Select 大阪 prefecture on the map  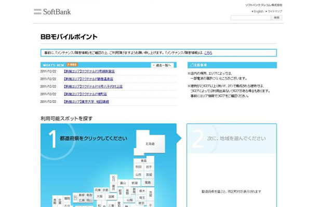(99, 196)
